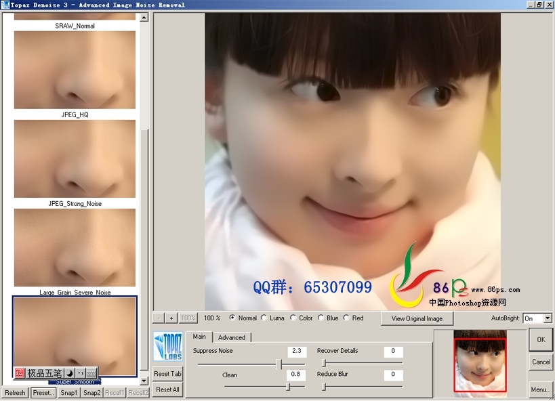
Task: Click the Snap2 button
Action: click(x=91, y=392)
